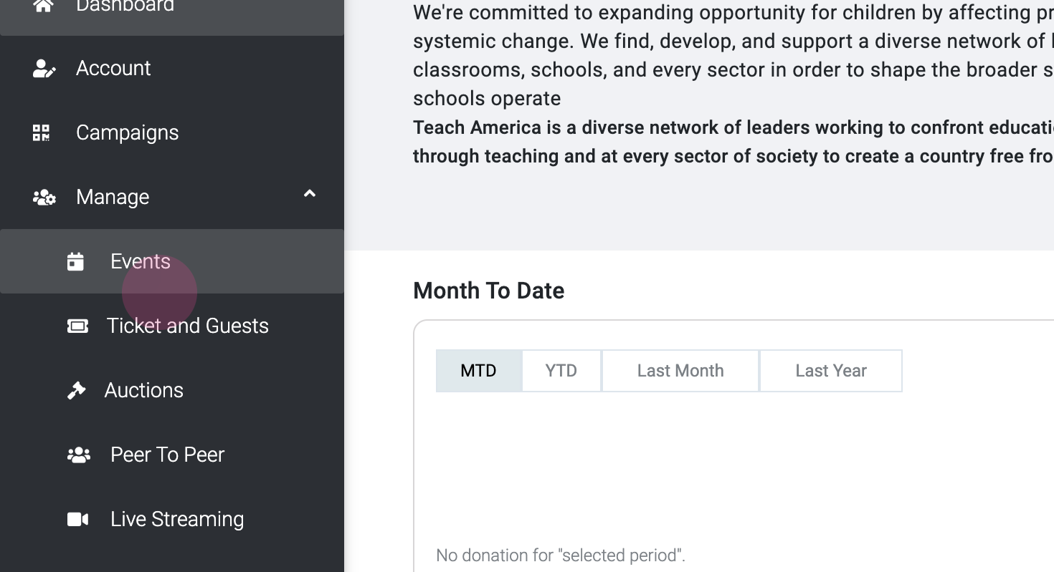Image resolution: width=1054 pixels, height=572 pixels.
Task: Collapse the Manage menu chevron
Action: coord(310,194)
